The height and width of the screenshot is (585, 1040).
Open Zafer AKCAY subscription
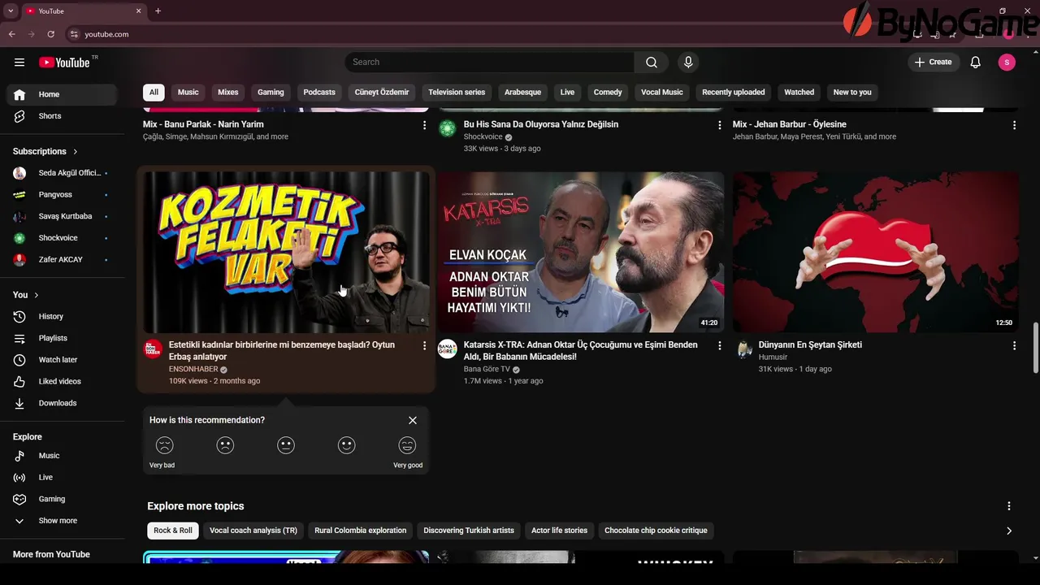(63, 260)
